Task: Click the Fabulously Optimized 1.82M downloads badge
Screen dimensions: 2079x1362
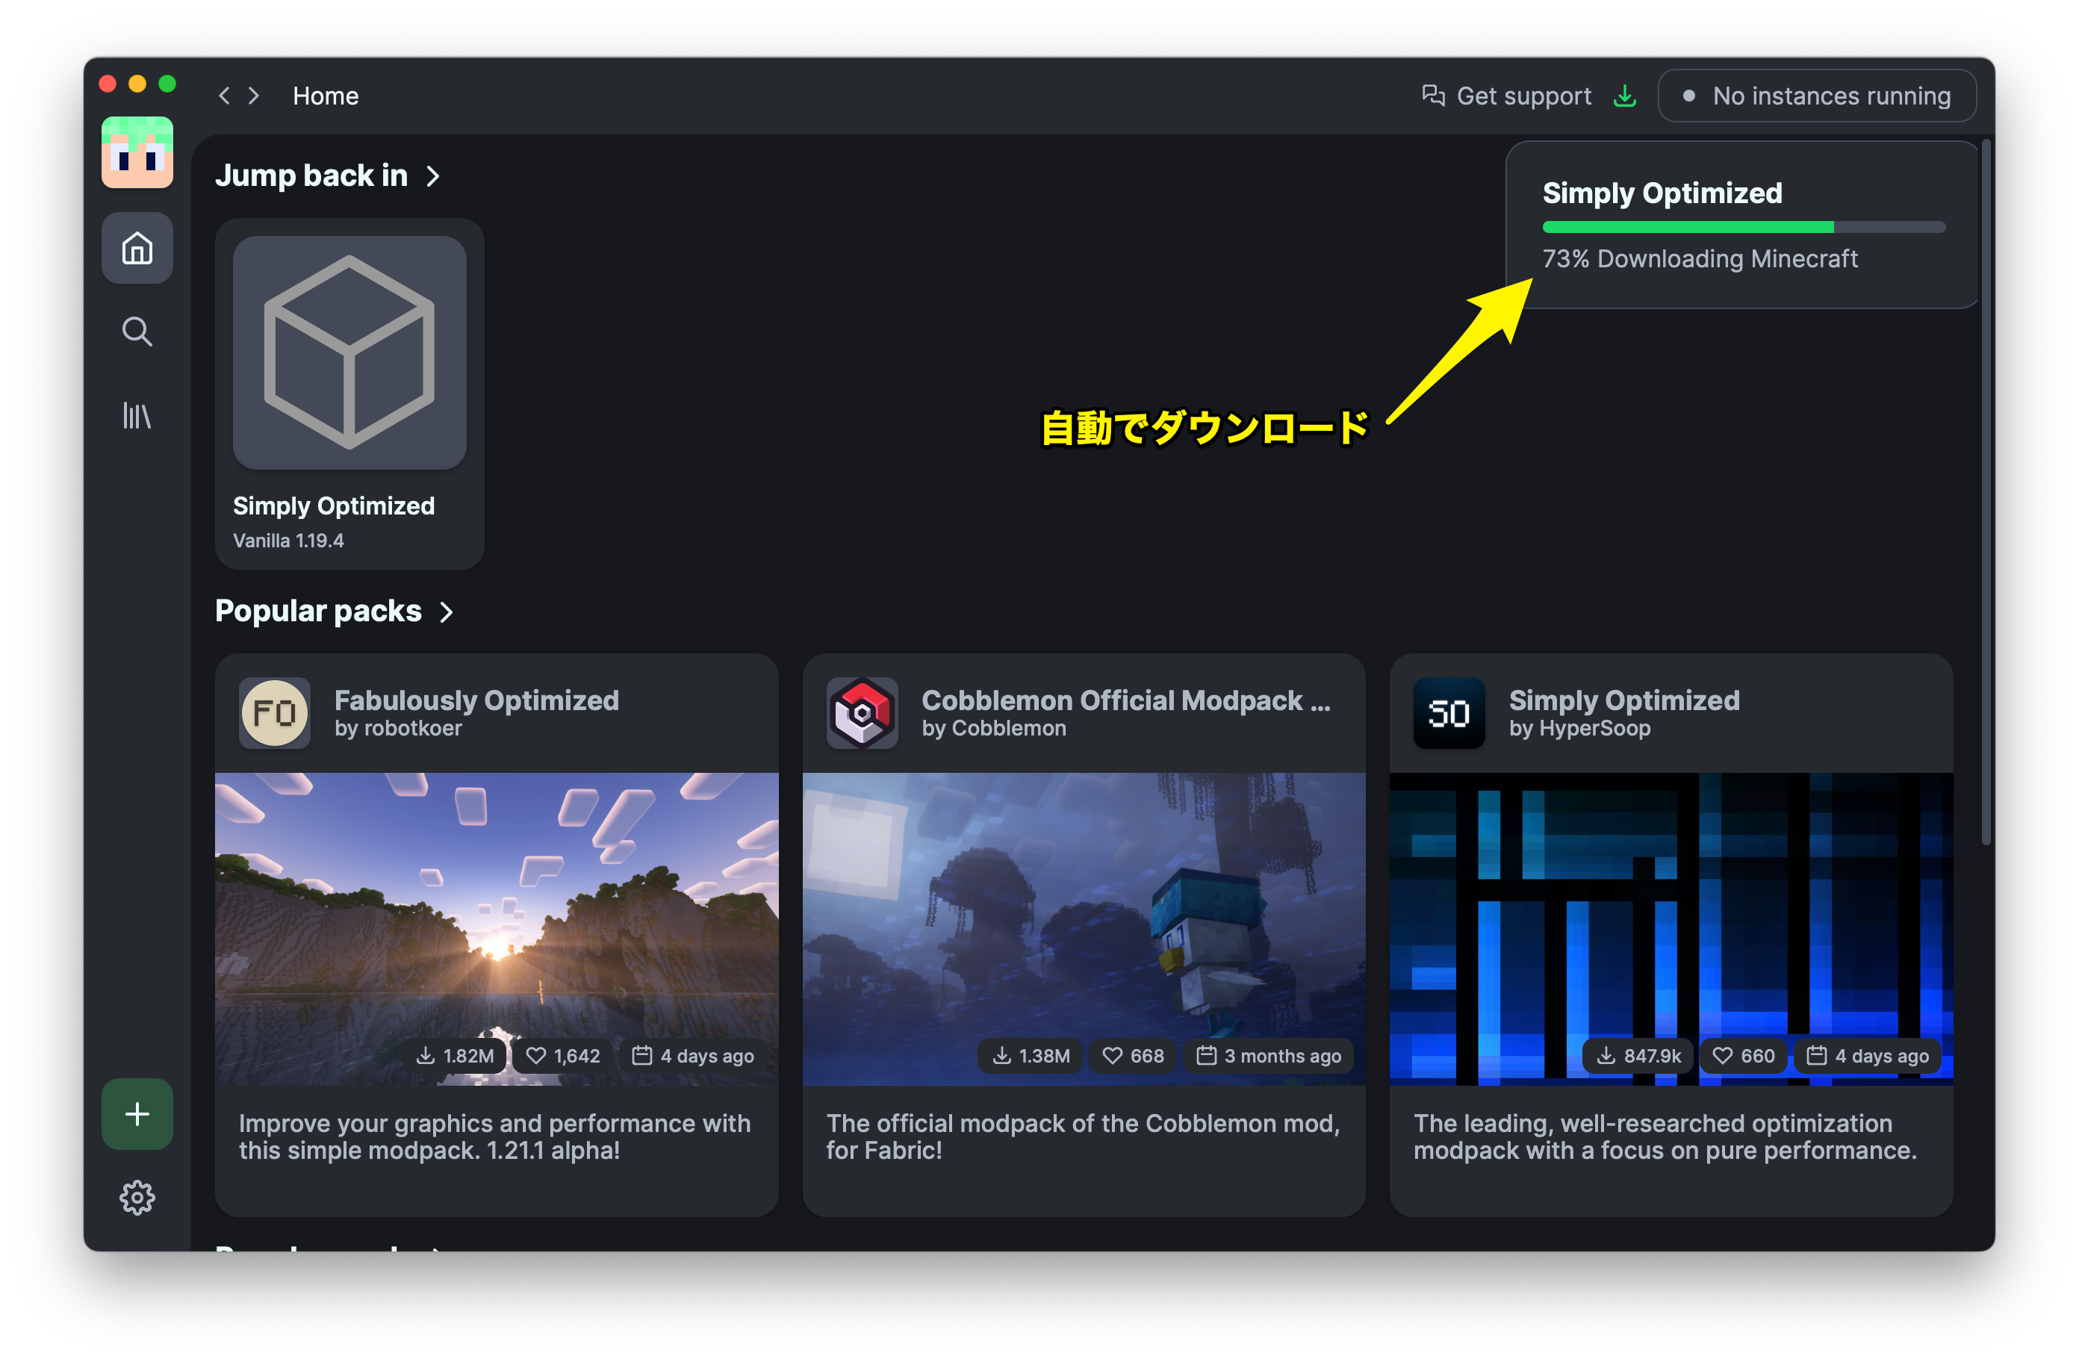Action: coord(455,1055)
